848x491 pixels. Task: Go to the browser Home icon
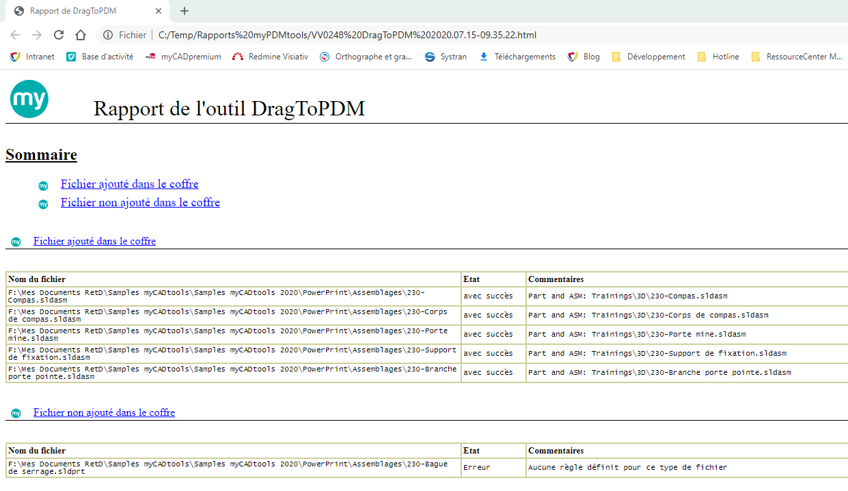pos(81,35)
